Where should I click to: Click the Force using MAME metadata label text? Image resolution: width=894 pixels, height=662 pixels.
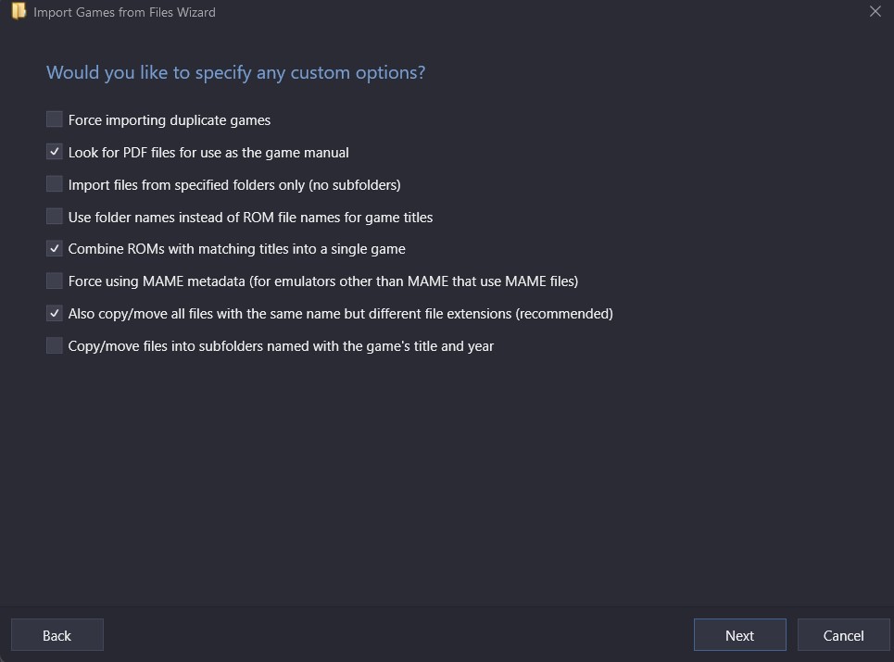tap(322, 281)
